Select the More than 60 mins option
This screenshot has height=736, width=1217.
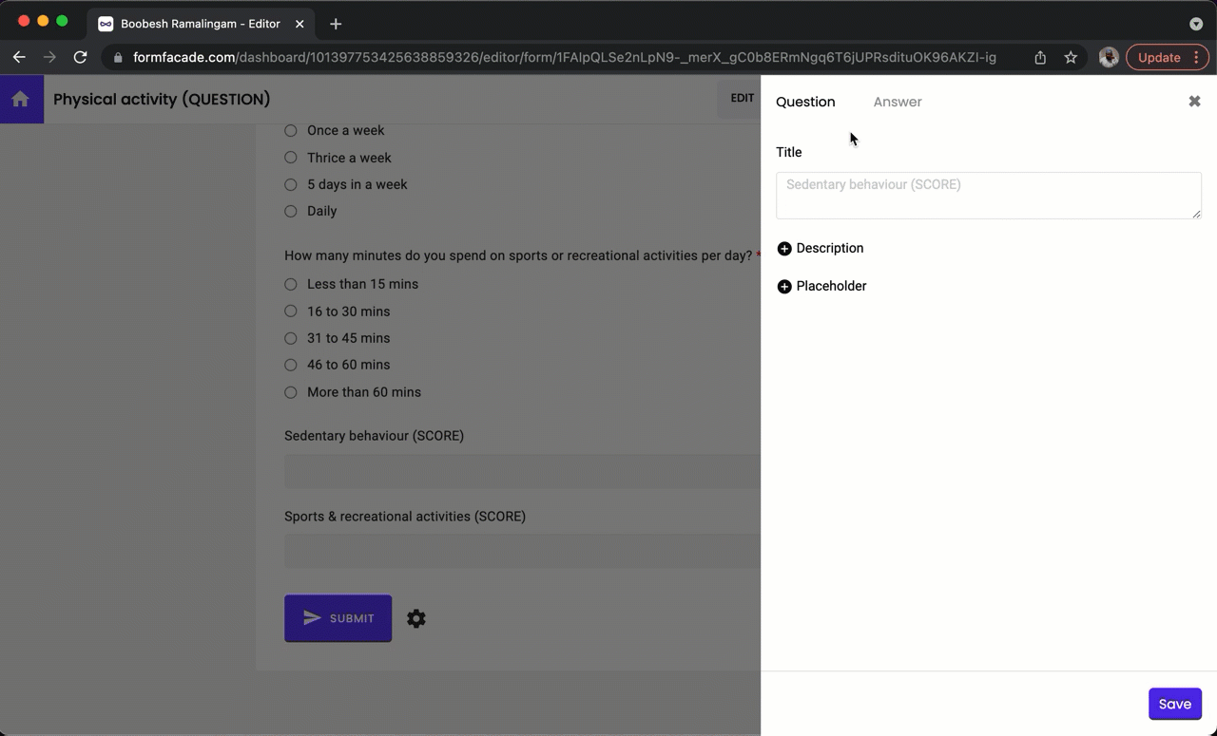click(290, 391)
